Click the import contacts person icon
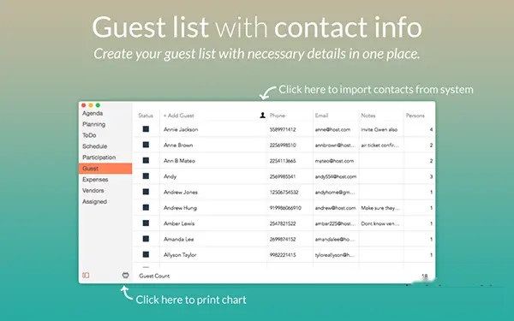This screenshot has width=514, height=321. point(262,116)
